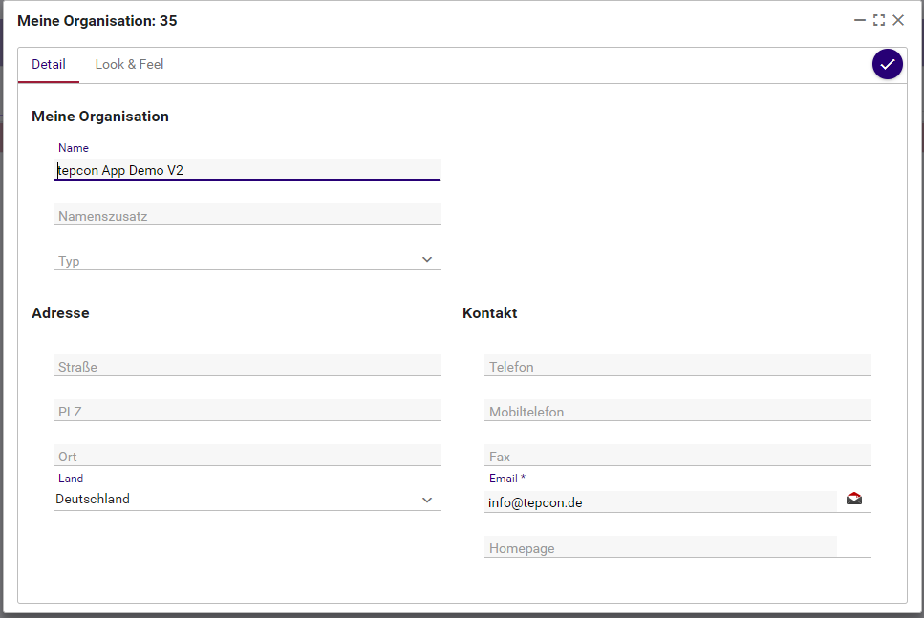Click the Email field containing info@tepcon.de
Screen dimensions: 924x618
tap(659, 502)
